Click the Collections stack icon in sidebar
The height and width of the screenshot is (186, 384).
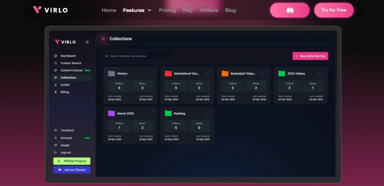tap(55, 77)
